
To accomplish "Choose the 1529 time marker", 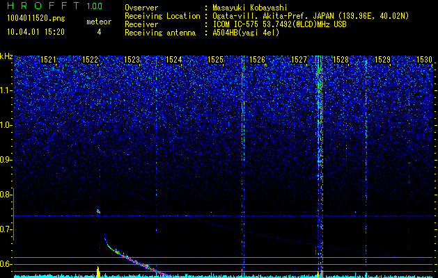I will (x=382, y=60).
